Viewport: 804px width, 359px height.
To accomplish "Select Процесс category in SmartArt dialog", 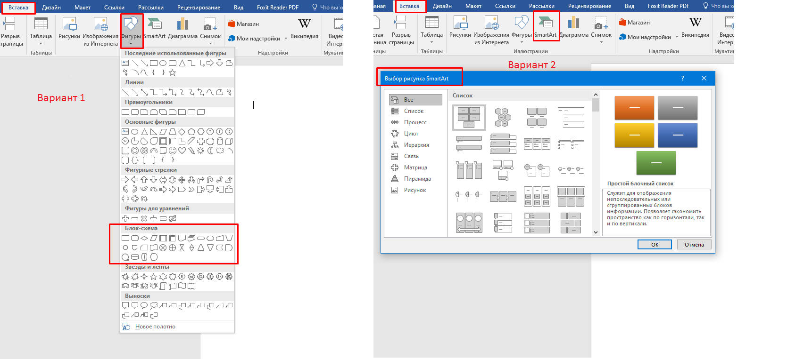I will (x=415, y=122).
